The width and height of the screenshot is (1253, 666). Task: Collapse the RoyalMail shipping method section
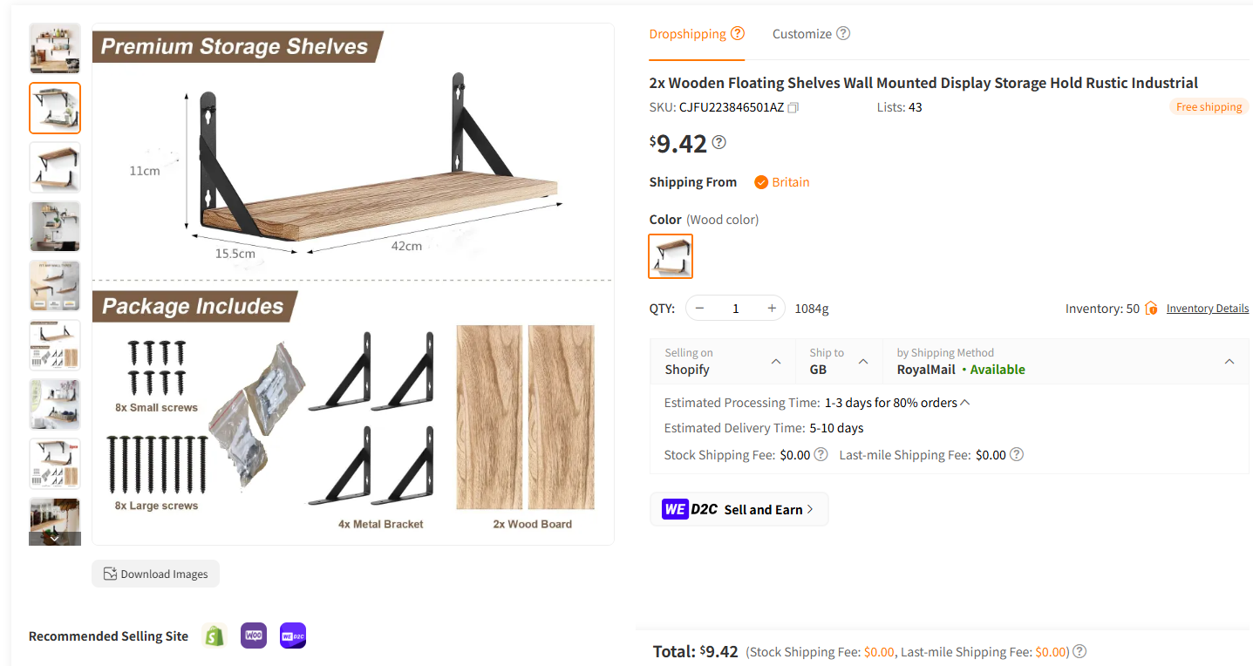coord(1229,361)
